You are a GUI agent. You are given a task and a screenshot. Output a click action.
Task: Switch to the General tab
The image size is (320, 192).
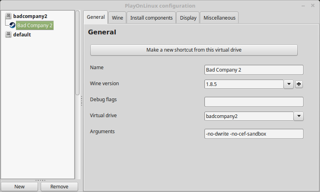pos(96,17)
